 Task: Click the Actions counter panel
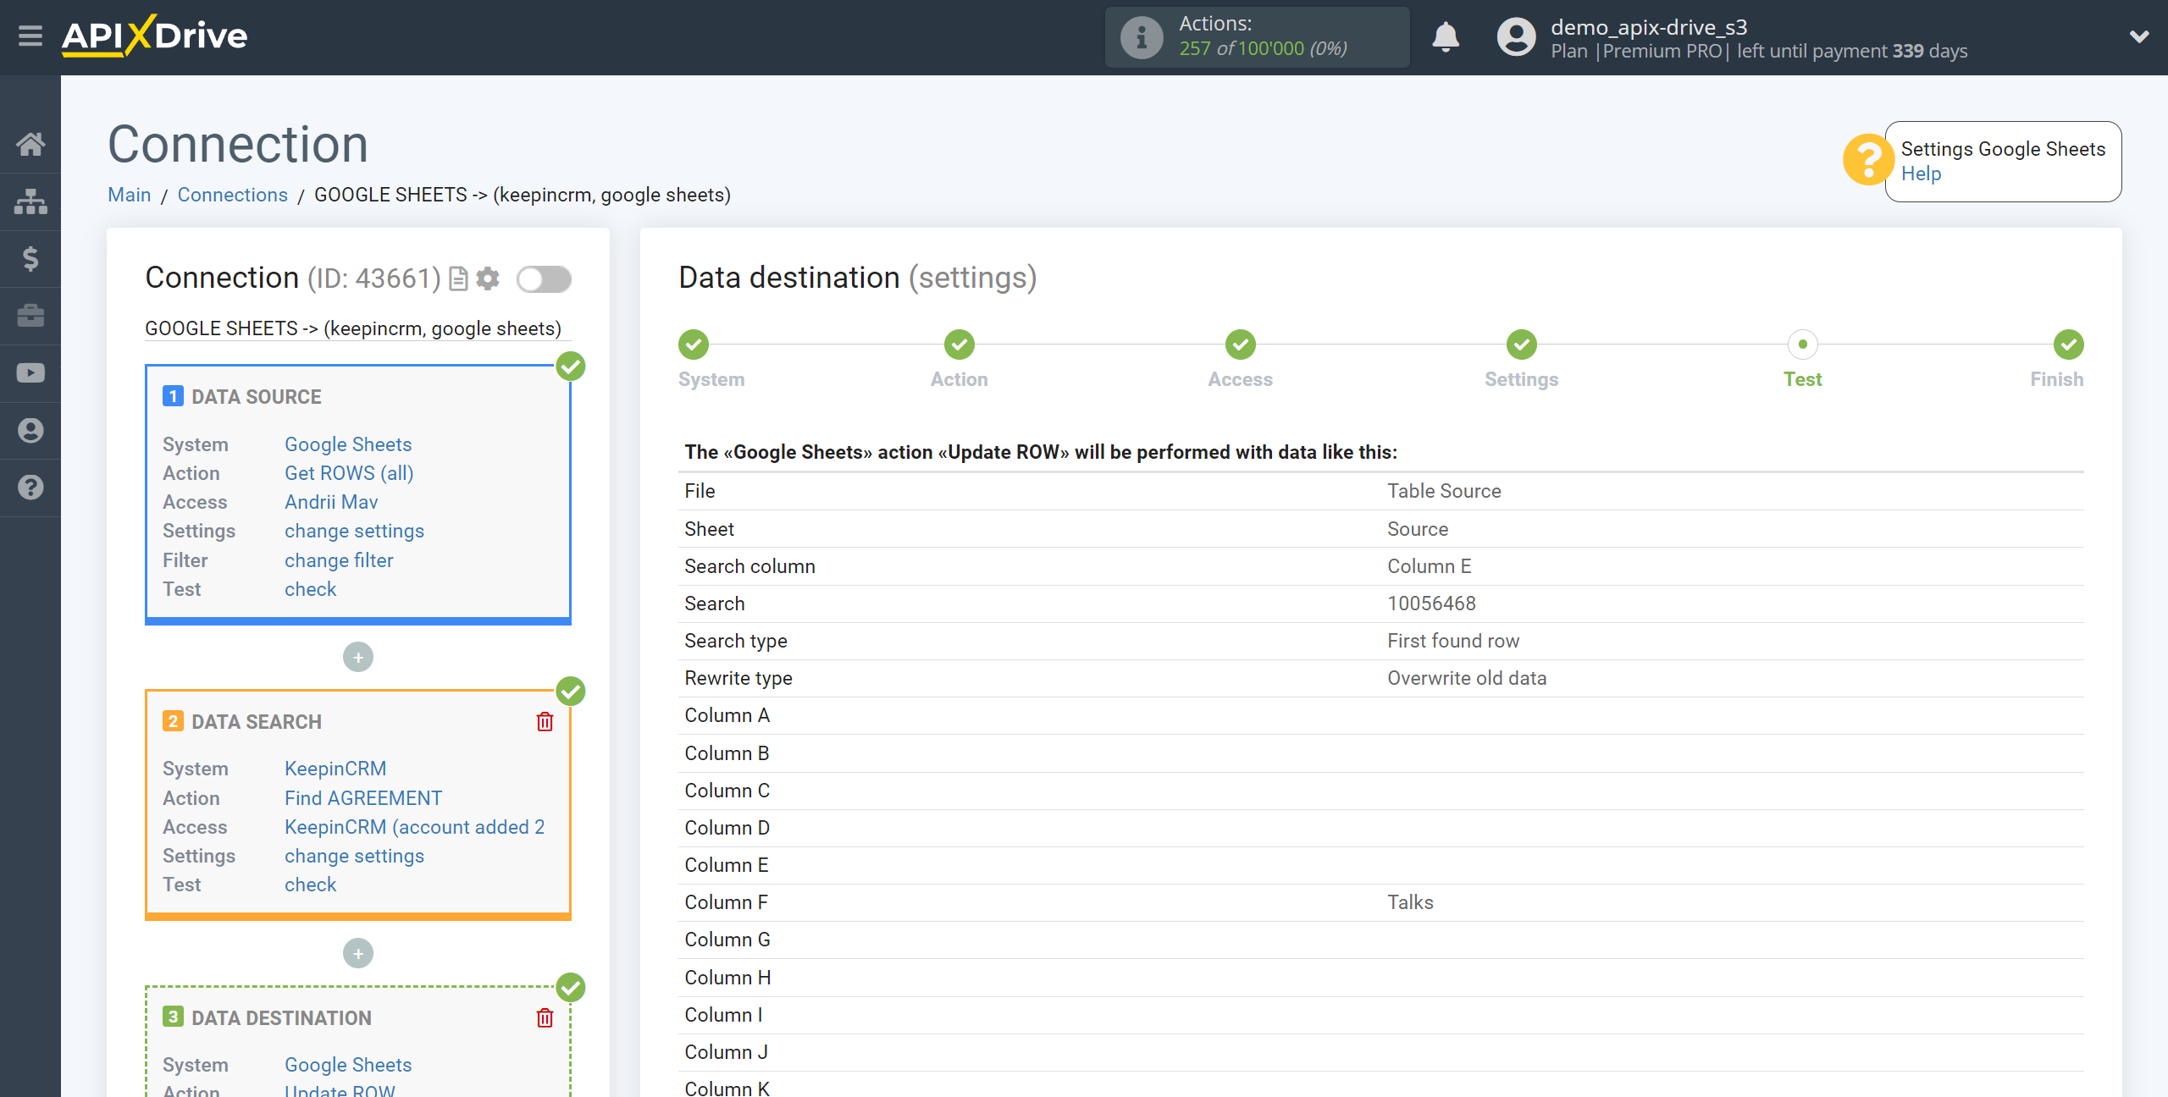pyautogui.click(x=1257, y=37)
